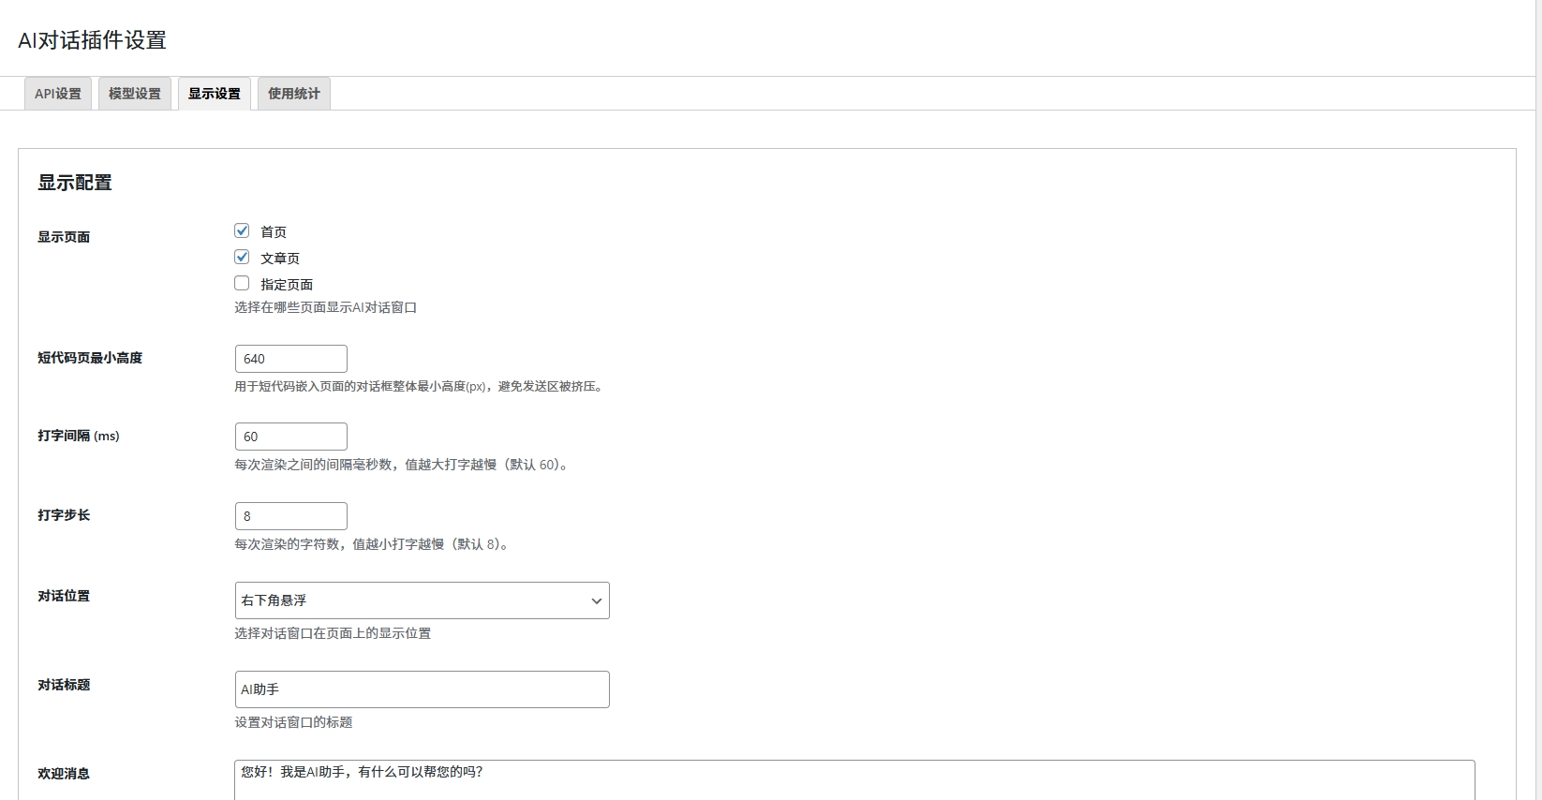Open the API设置 tab

(58, 94)
